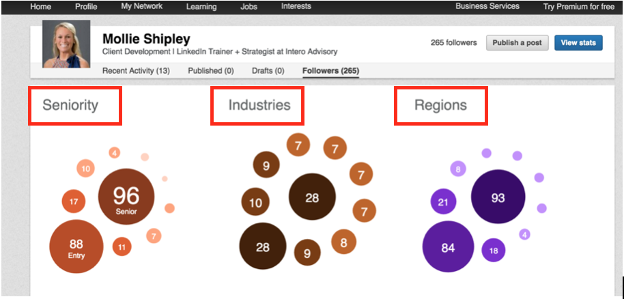Click the Publish a post button
The image size is (624, 299).
[x=517, y=42]
